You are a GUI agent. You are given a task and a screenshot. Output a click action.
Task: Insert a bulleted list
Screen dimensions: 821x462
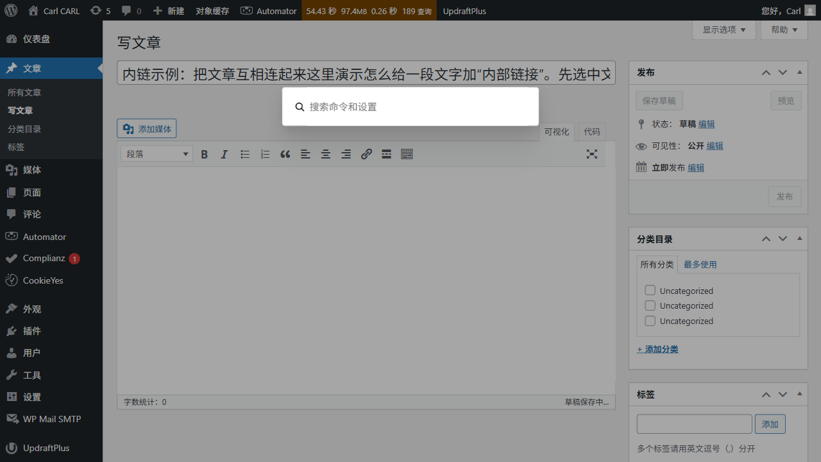[244, 154]
